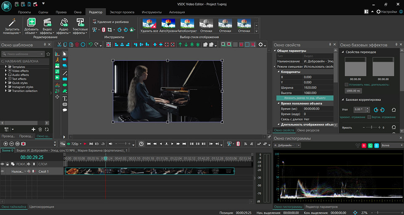Expand the Transition collection tree folder
The image size is (404, 215).
click(5, 91)
